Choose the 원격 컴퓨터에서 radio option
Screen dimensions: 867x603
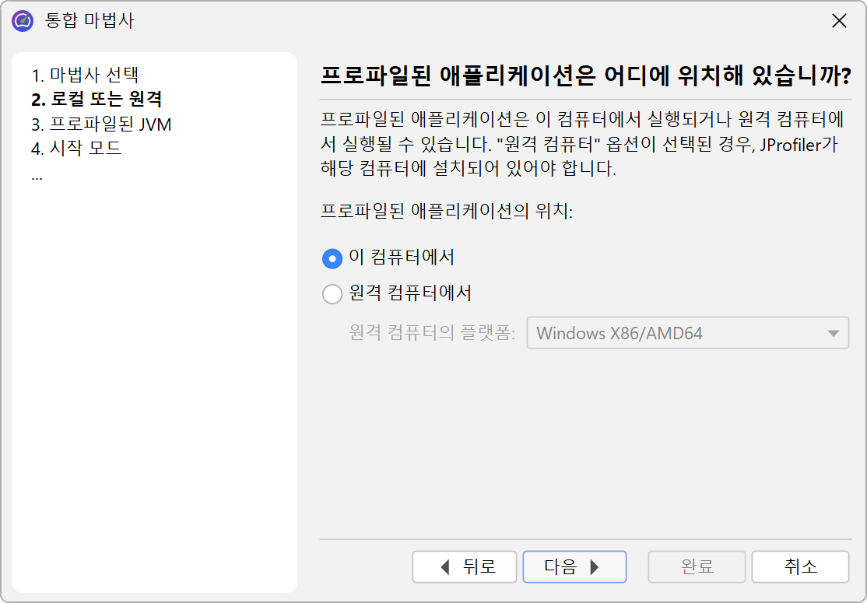click(x=332, y=294)
